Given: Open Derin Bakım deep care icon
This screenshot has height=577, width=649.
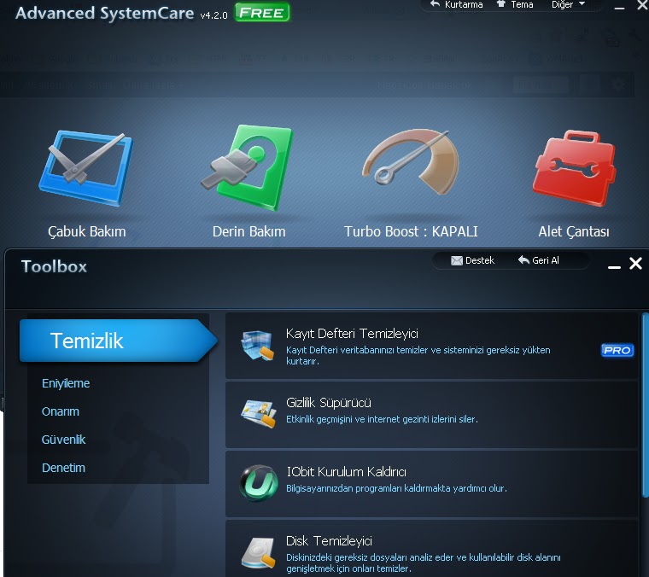Looking at the screenshot, I should pos(248,167).
